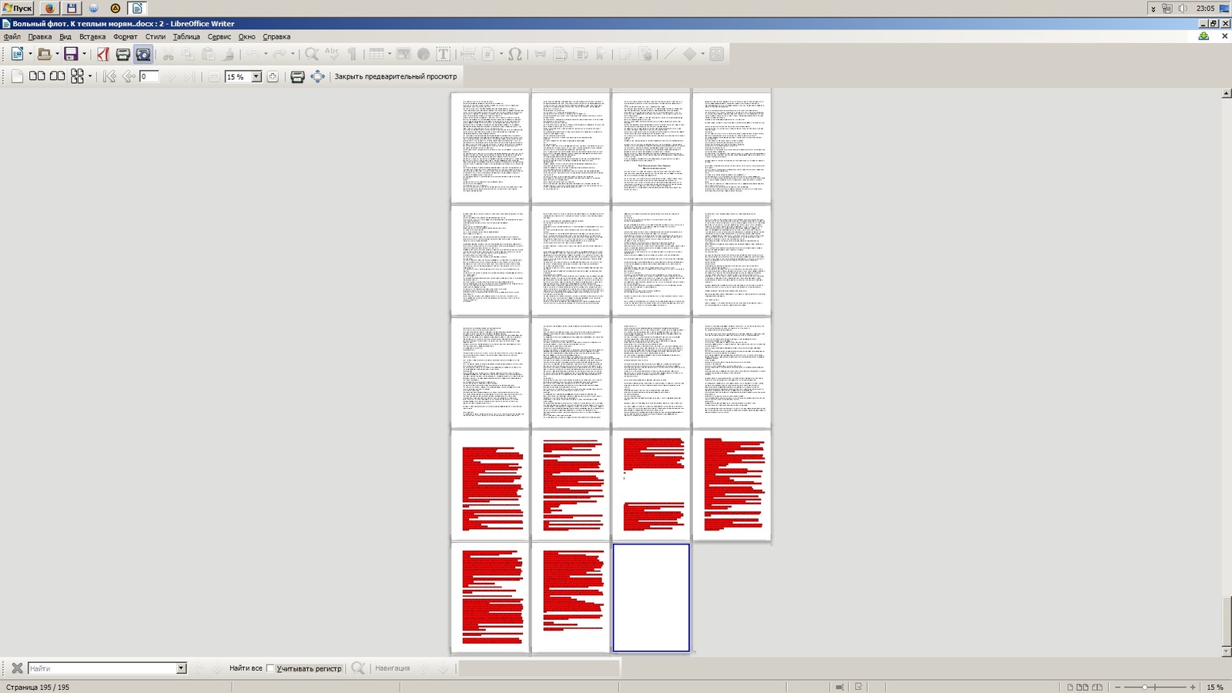1232x693 pixels.
Task: Open the Вид menu
Action: (65, 36)
